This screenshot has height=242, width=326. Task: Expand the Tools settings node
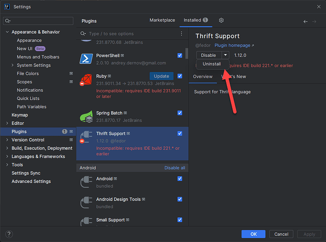pos(7,165)
